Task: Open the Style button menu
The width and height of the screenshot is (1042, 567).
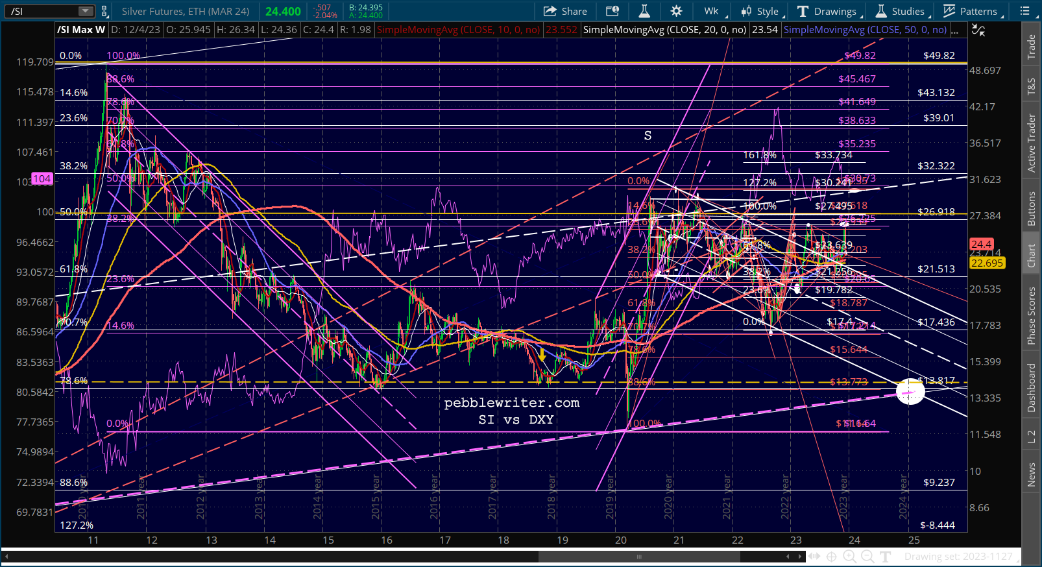Action: coord(760,11)
